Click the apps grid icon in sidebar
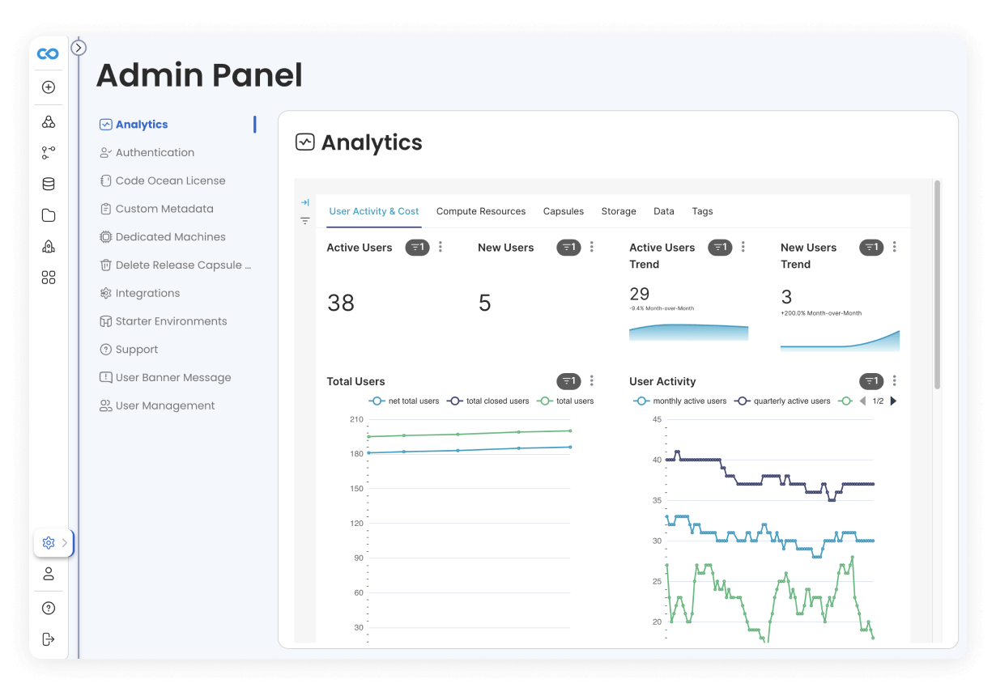 tap(48, 277)
